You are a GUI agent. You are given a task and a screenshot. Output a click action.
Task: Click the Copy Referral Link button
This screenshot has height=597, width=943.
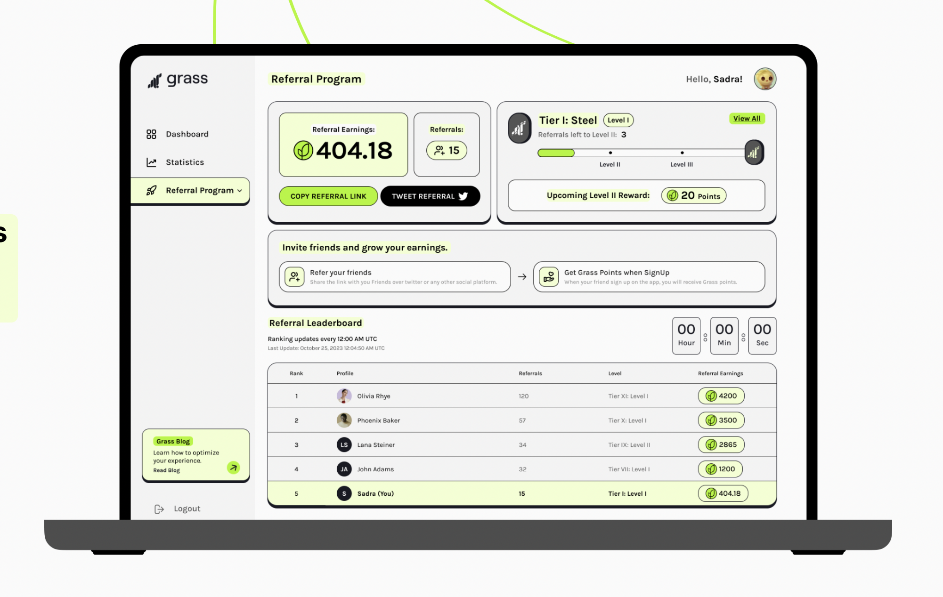328,196
